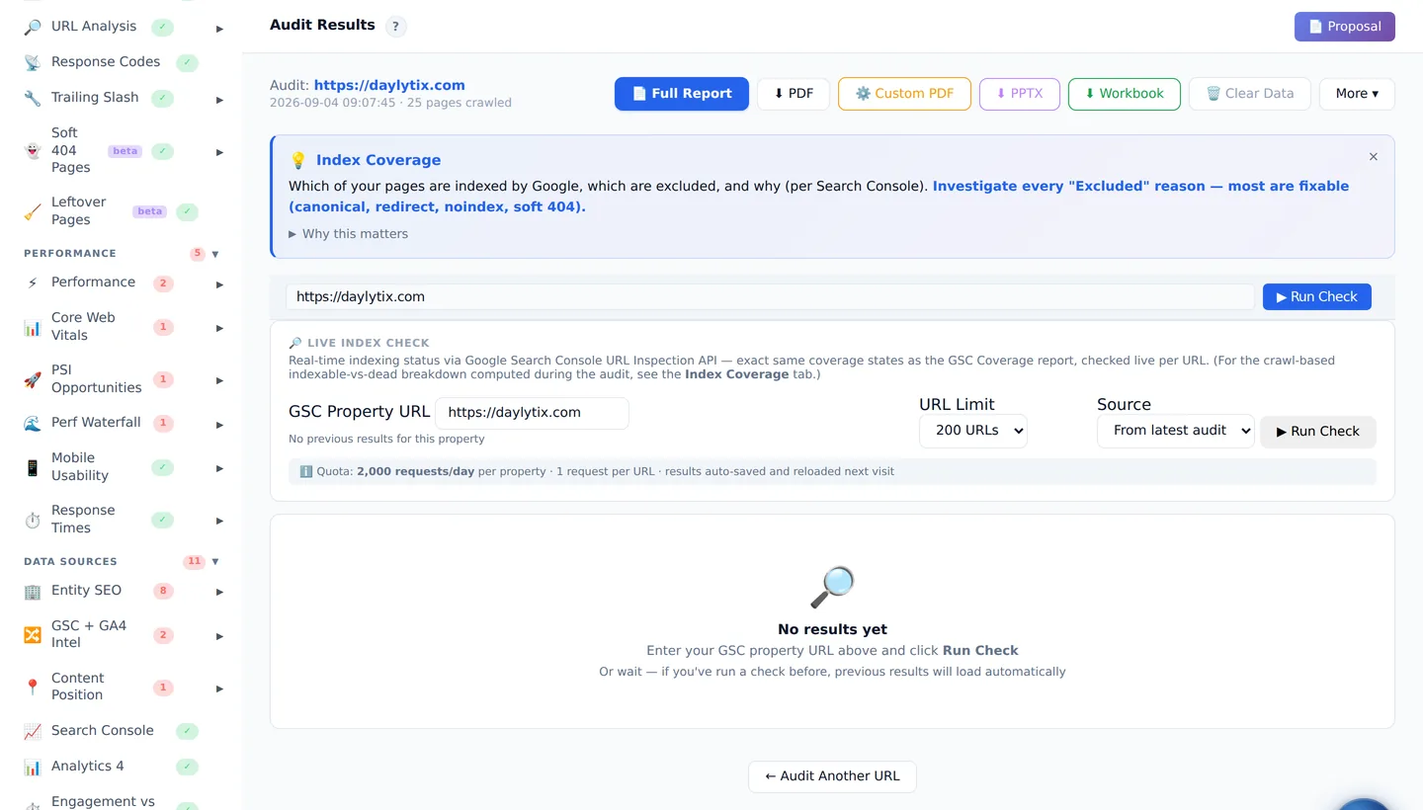Screen dimensions: 1423x810
Task: Click the top URL field showing https://daylytix.com
Action: click(770, 296)
